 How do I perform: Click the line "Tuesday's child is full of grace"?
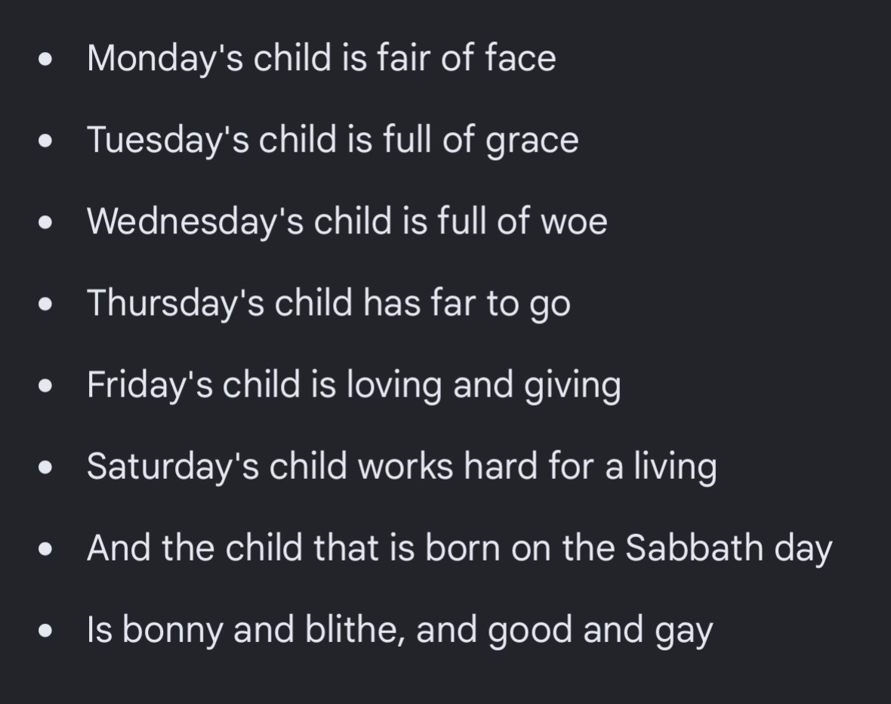coord(332,140)
